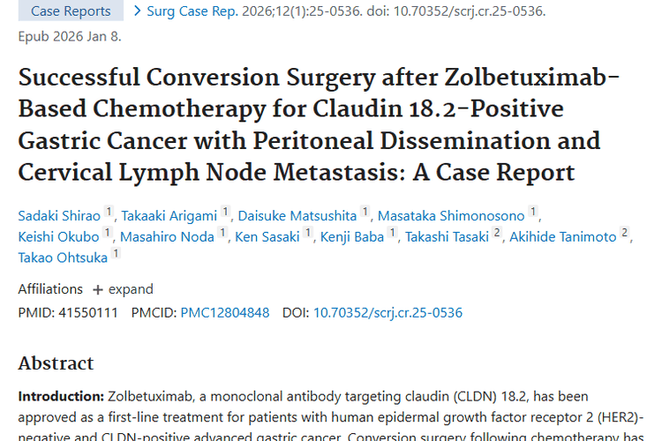The height and width of the screenshot is (441, 662).
Task: Open Takao Ohtsuka author link
Action: pyautogui.click(x=63, y=258)
